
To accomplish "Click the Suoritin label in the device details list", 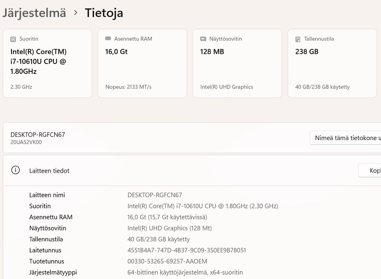I will [40, 206].
